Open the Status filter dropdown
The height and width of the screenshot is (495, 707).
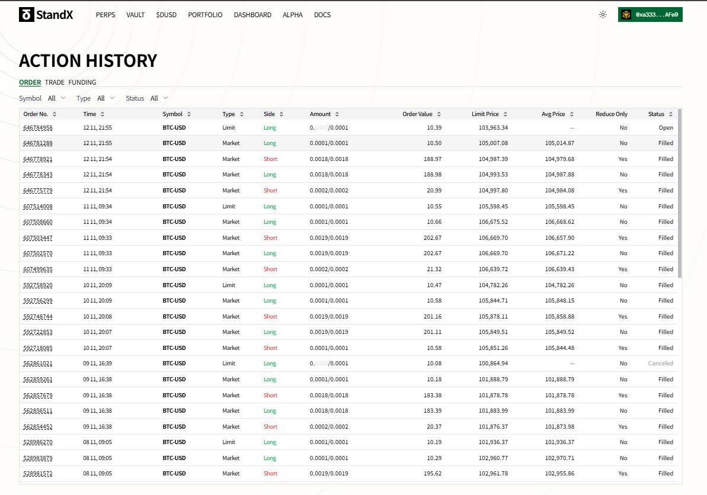click(x=158, y=98)
